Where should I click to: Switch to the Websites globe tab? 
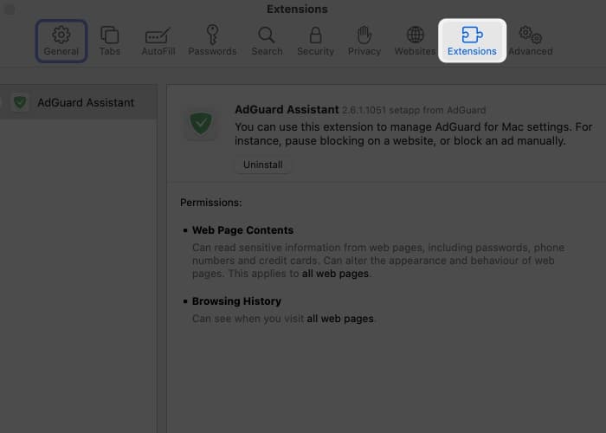415,41
